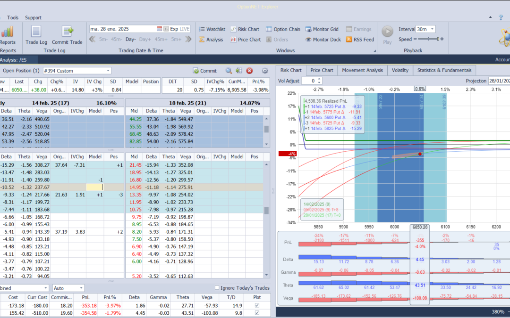Click the blue help question mark icon

[501, 17]
